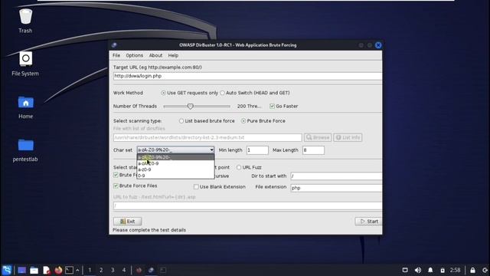The height and width of the screenshot is (276, 490).
Task: Click the Target URL input field
Action: pos(247,76)
